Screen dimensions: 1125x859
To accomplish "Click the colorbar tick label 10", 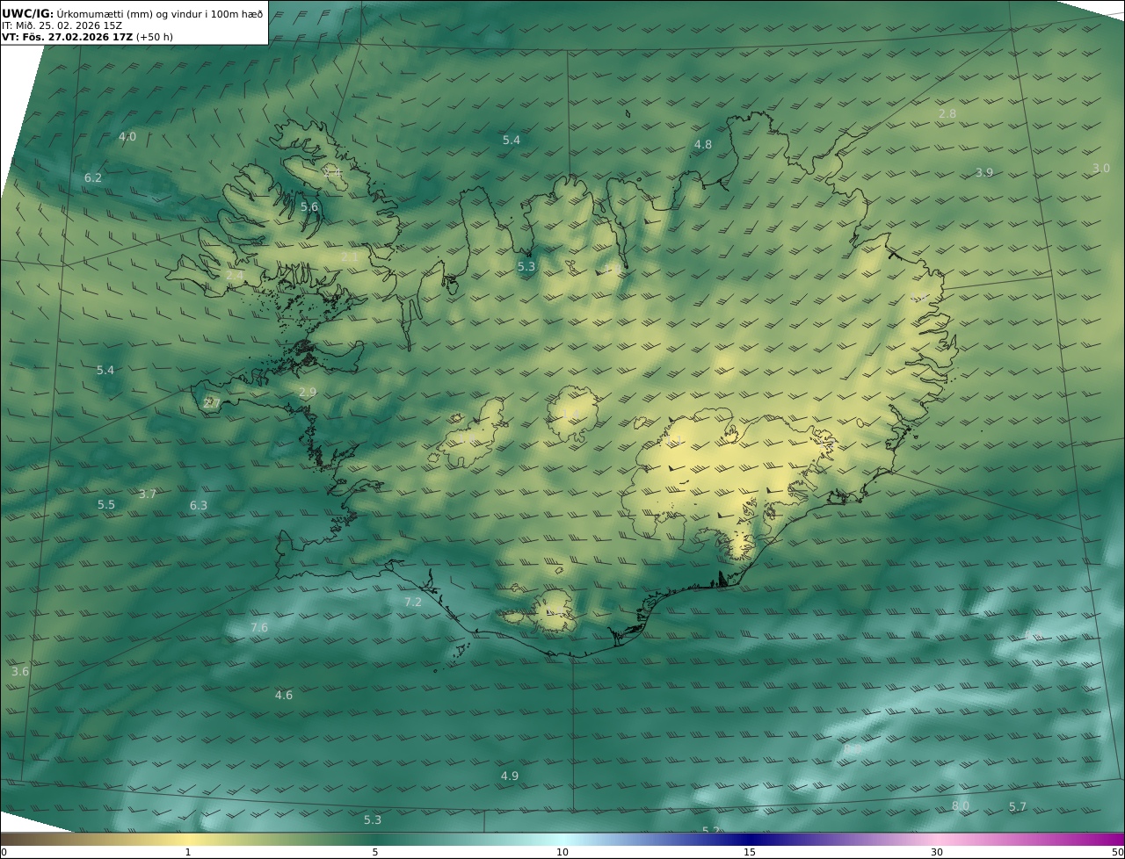I will click(x=562, y=852).
